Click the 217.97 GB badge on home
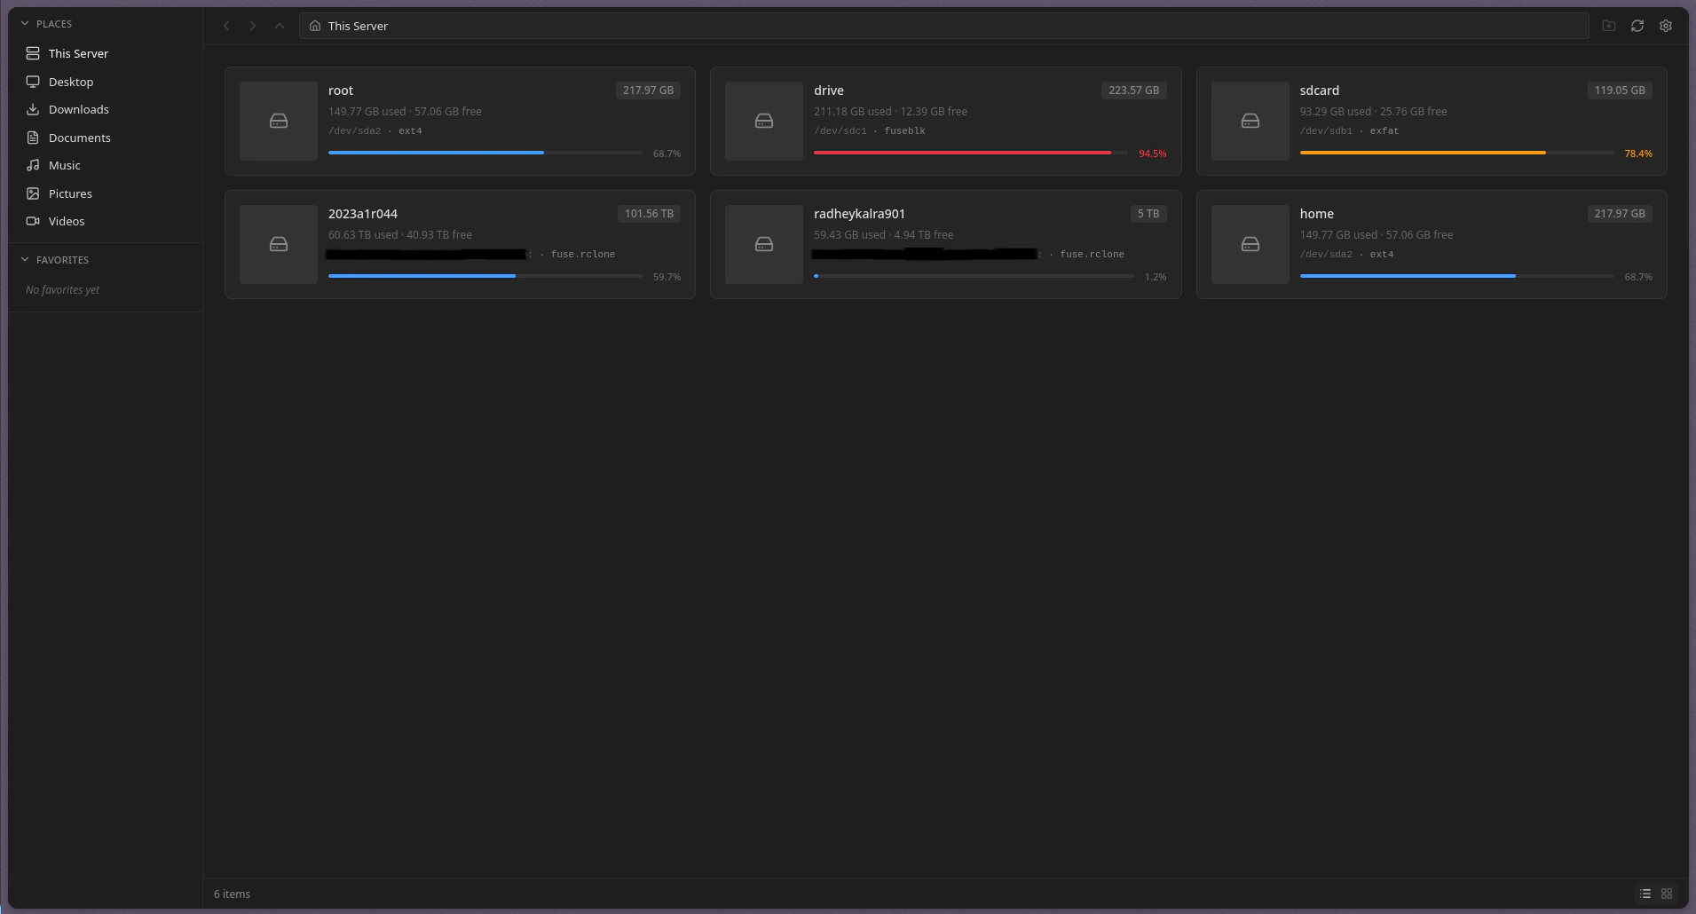The height and width of the screenshot is (914, 1696). click(1620, 214)
